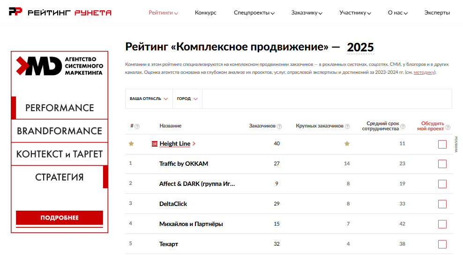Click the help icon beside Крупных заказчиков header
The image size is (463, 255).
pyautogui.click(x=347, y=127)
